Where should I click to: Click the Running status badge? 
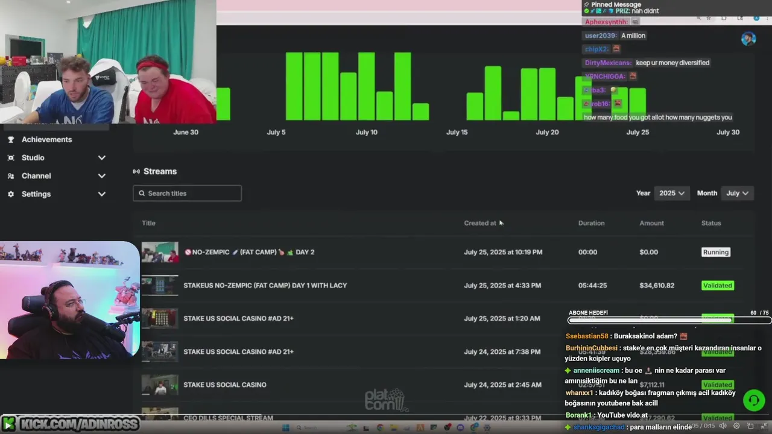click(x=716, y=252)
